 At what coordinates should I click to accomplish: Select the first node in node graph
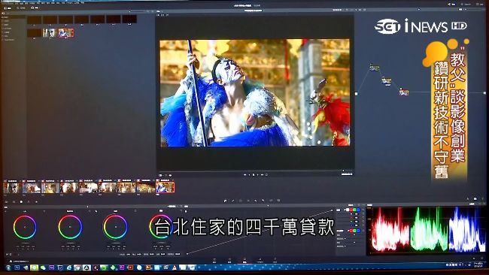[x=374, y=68]
